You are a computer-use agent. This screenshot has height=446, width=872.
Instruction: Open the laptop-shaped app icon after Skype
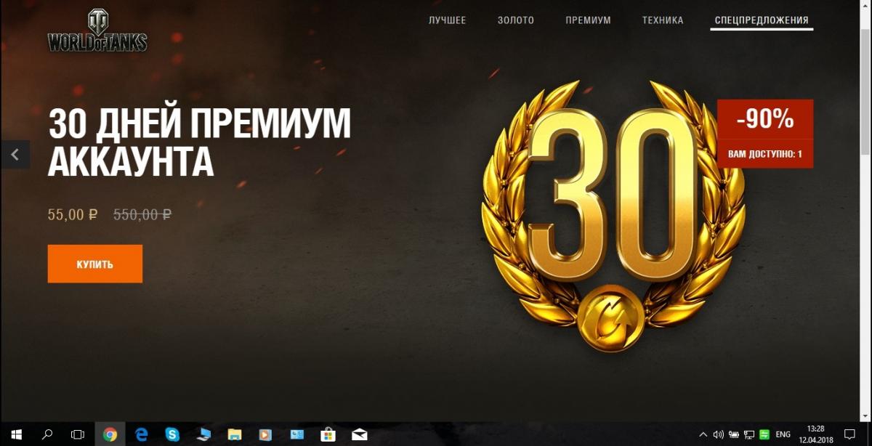pos(203,434)
